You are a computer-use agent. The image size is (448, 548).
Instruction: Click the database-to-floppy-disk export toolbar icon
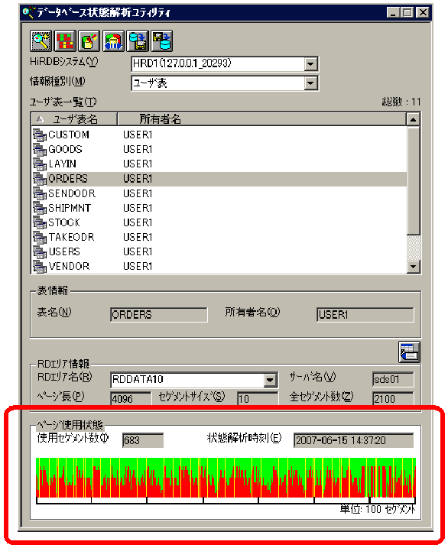point(138,41)
